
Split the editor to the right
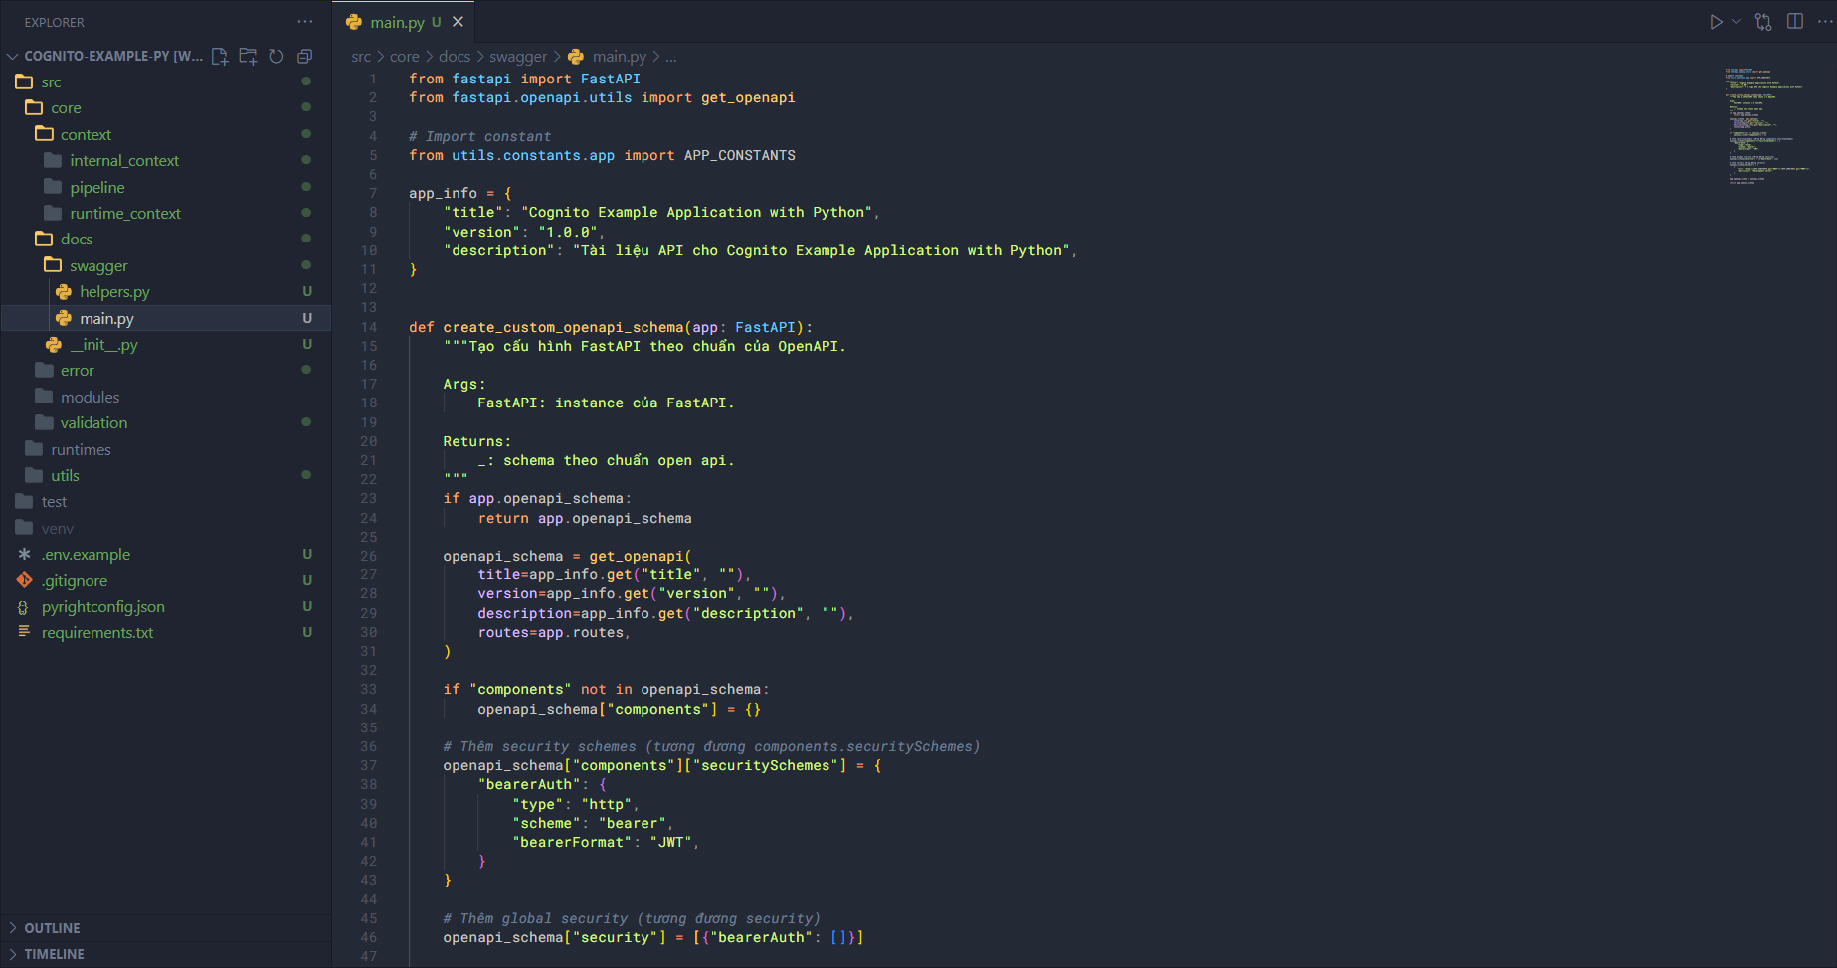1795,22
